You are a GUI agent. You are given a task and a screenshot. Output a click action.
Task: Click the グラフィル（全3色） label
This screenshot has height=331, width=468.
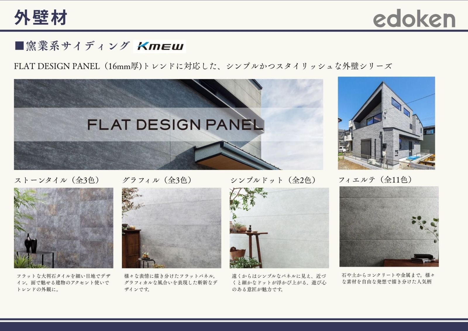point(158,180)
